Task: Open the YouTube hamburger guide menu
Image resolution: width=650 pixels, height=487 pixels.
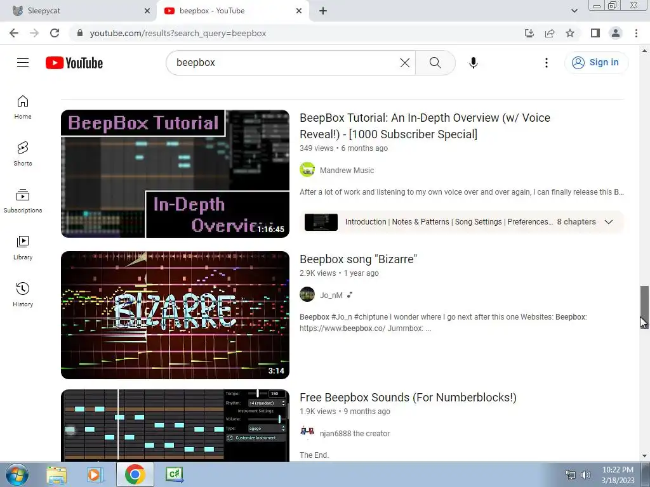Action: pos(23,63)
